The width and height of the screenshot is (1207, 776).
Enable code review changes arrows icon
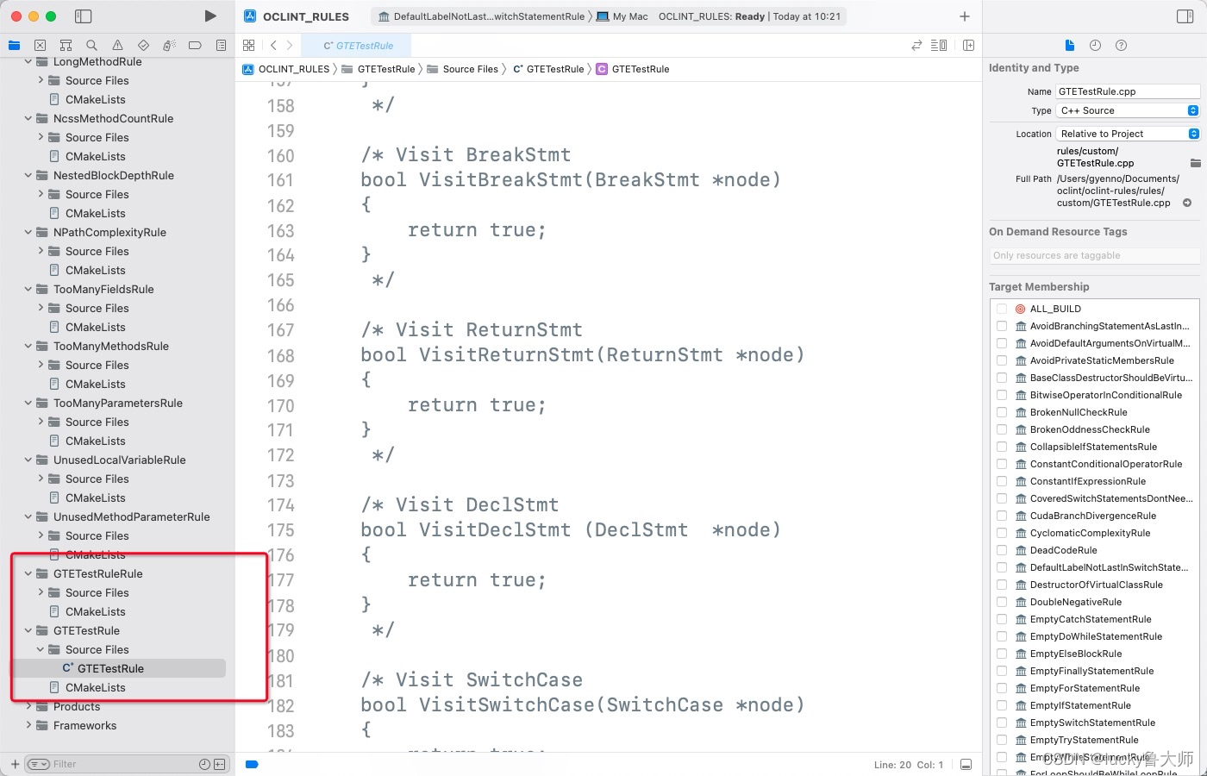(916, 46)
